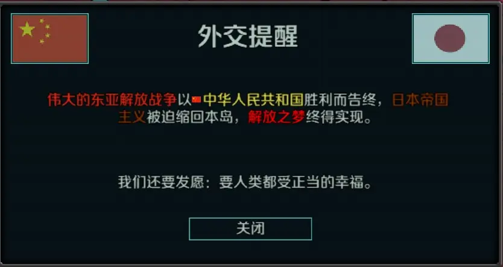Open the red 解放之梦 highlighted text
The image size is (503, 267).
276,118
